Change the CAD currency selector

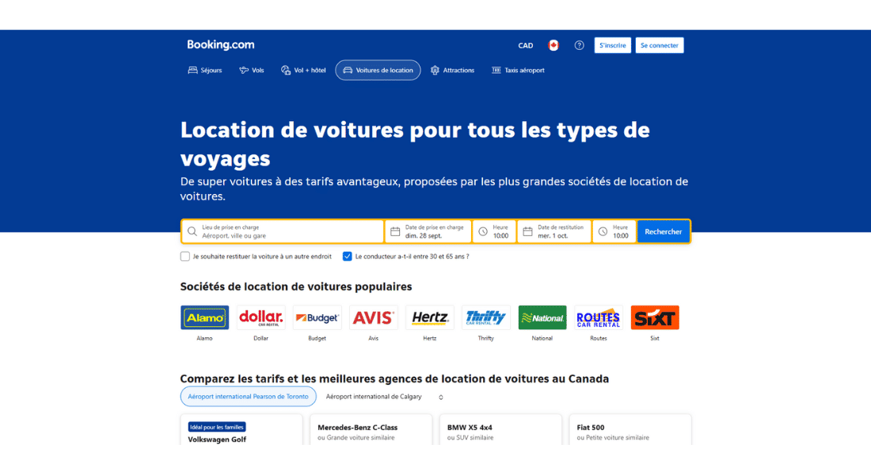pyautogui.click(x=526, y=45)
